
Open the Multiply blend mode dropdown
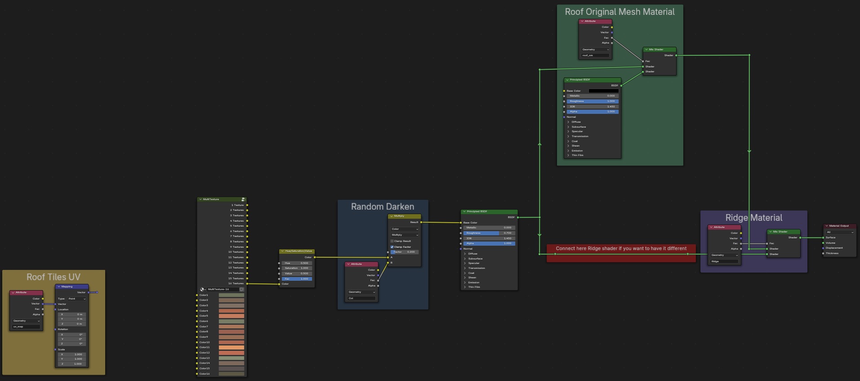point(405,235)
